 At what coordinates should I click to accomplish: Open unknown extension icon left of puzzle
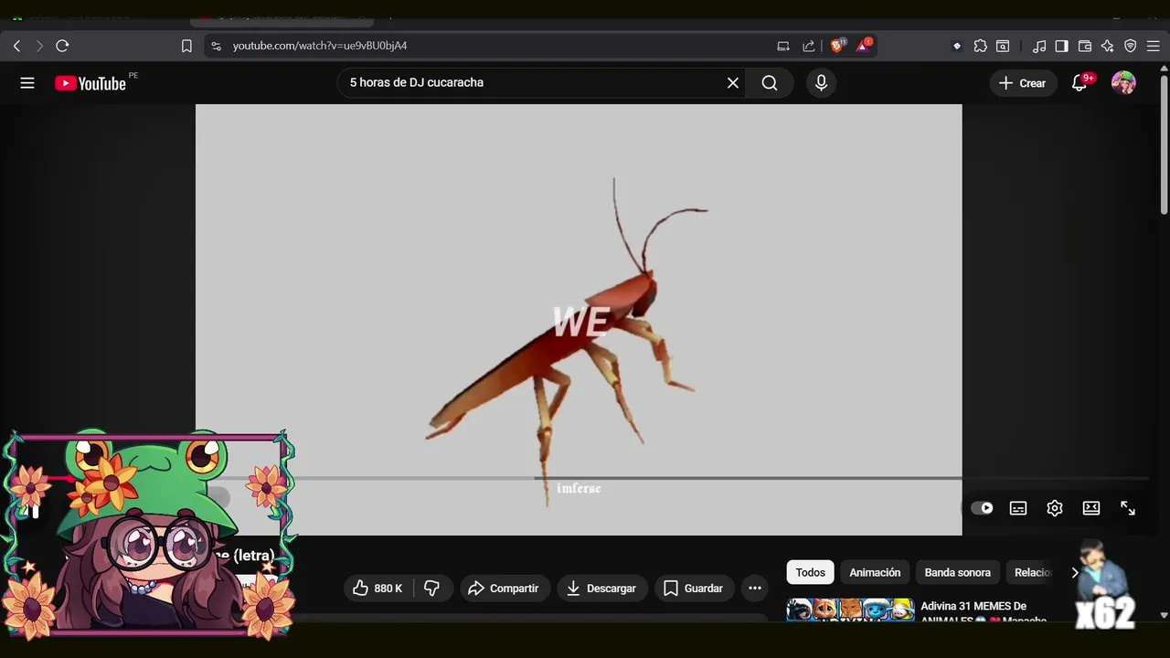point(957,46)
